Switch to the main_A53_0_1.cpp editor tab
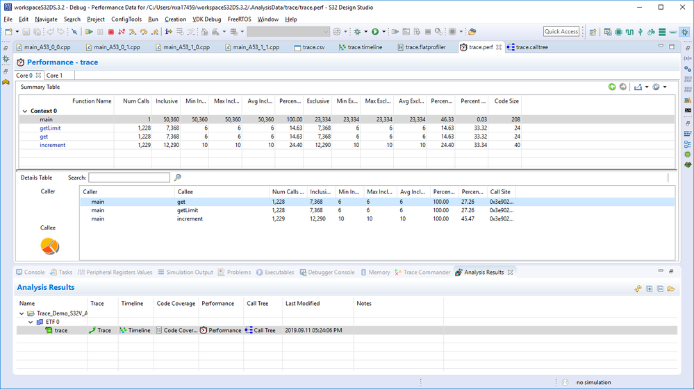The height and width of the screenshot is (389, 694). pyautogui.click(x=113, y=47)
